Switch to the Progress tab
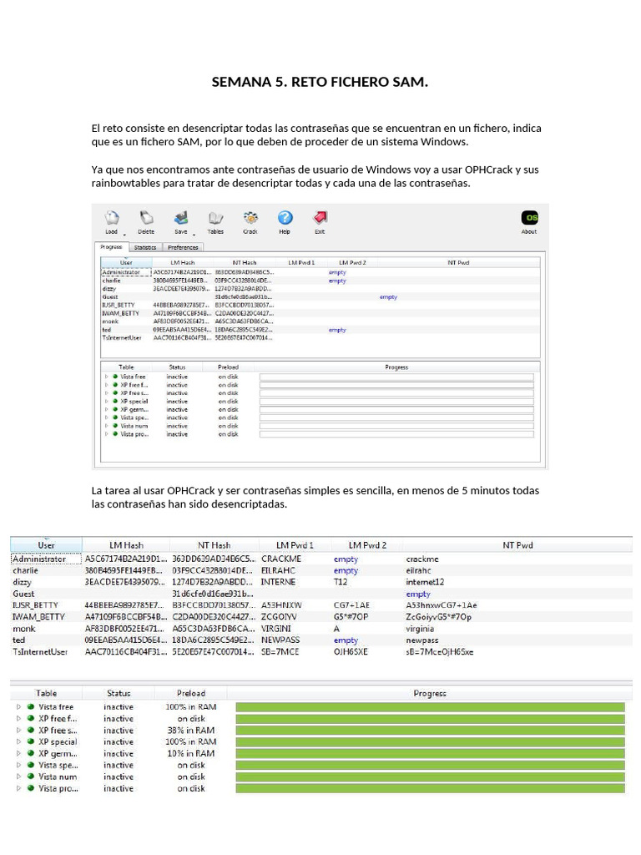641x855 pixels. [x=111, y=247]
